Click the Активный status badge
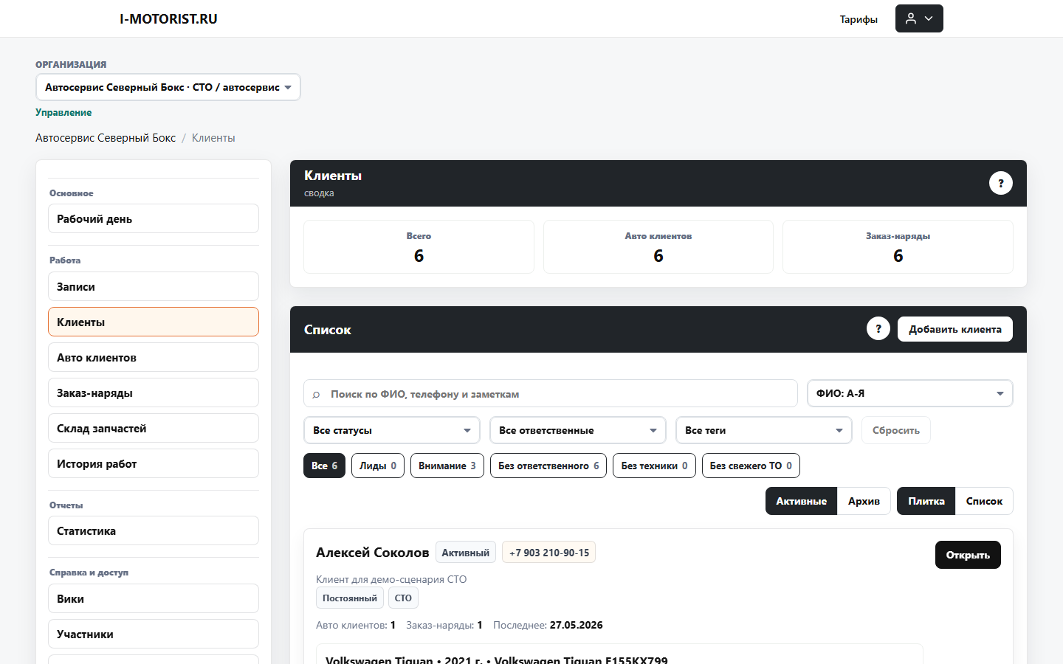 [466, 553]
